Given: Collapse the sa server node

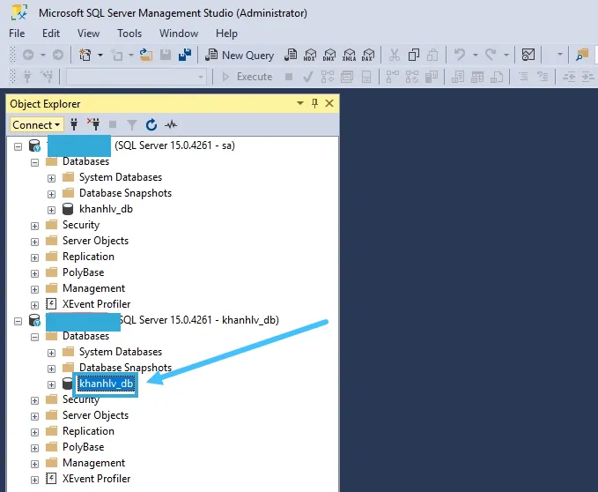Looking at the screenshot, I should coord(18,146).
